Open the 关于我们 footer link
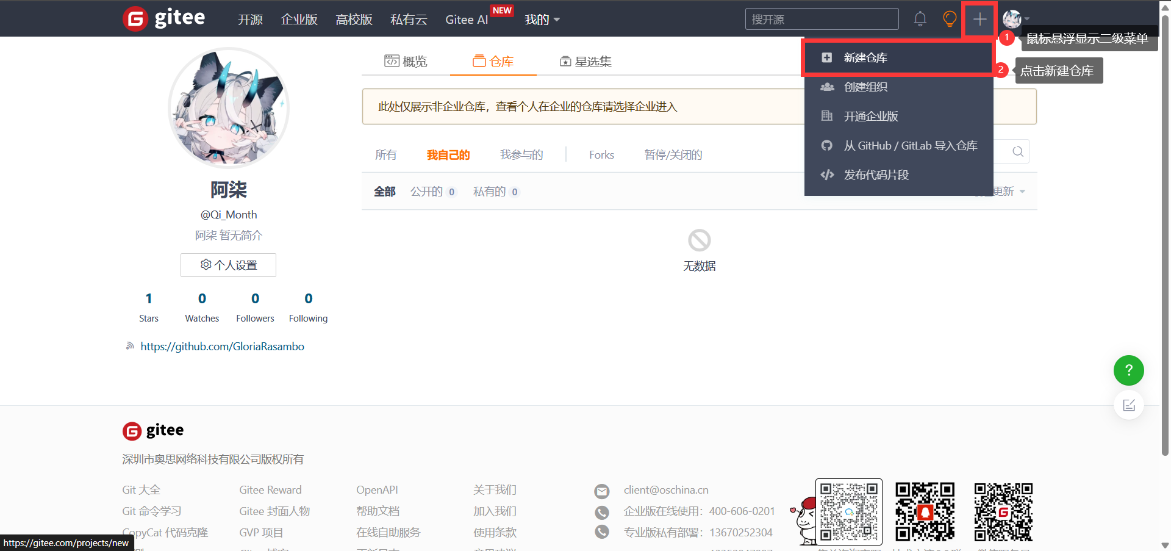This screenshot has height=551, width=1171. (495, 490)
